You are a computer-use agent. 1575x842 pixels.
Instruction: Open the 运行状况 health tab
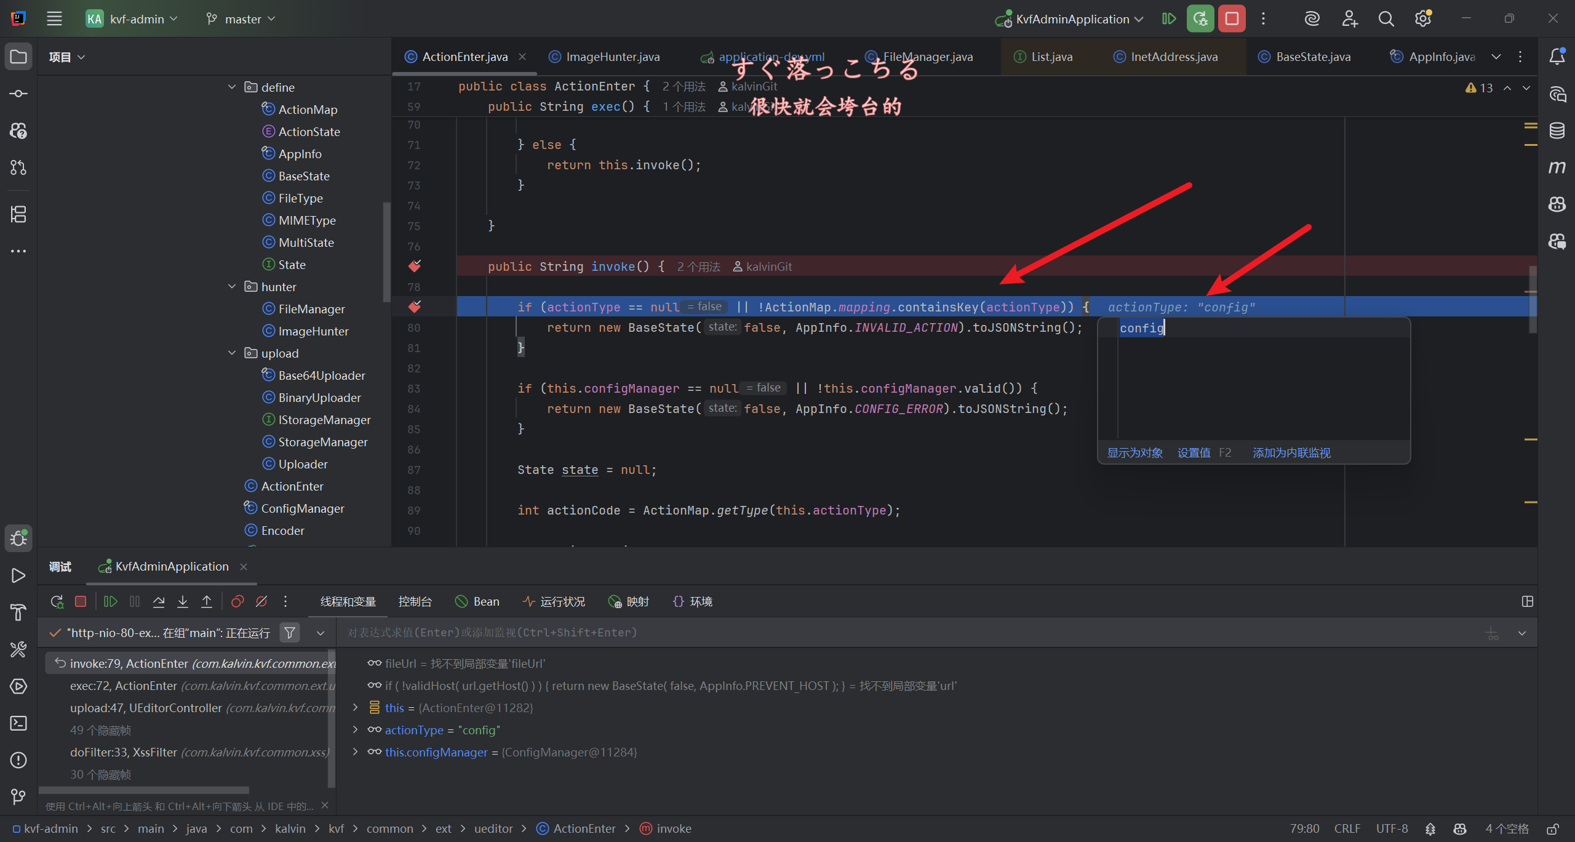pos(554,601)
